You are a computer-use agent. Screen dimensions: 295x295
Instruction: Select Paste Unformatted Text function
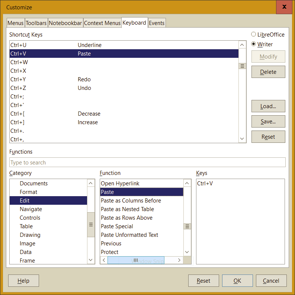(x=129, y=235)
